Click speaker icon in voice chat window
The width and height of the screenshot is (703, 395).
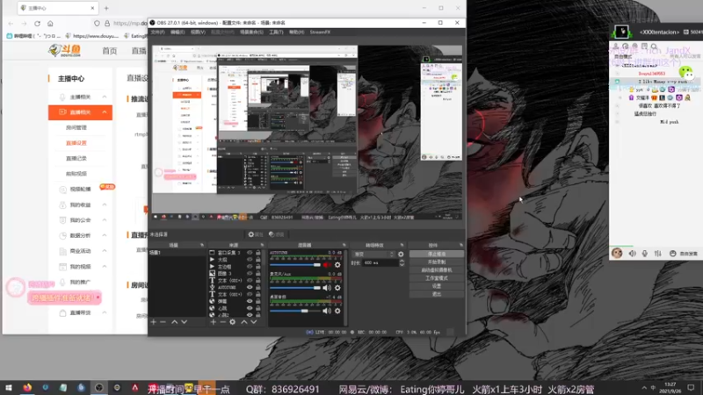click(632, 254)
